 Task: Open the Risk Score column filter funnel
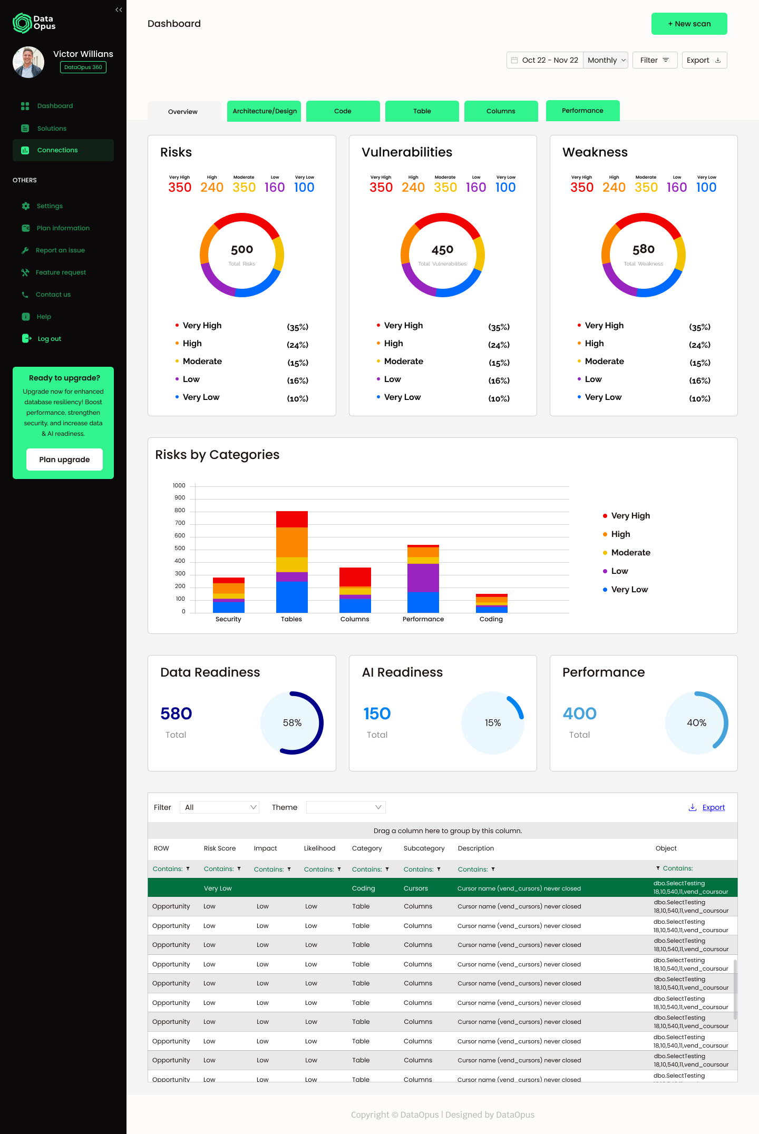(239, 869)
